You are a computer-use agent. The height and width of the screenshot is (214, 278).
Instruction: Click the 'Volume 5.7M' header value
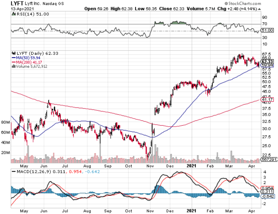pos(201,9)
